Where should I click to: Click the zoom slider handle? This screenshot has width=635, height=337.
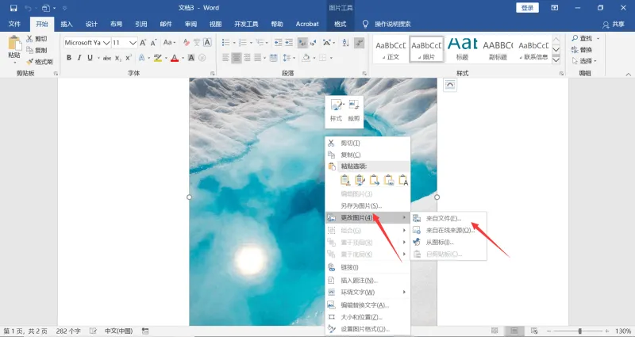pyautogui.click(x=580, y=331)
